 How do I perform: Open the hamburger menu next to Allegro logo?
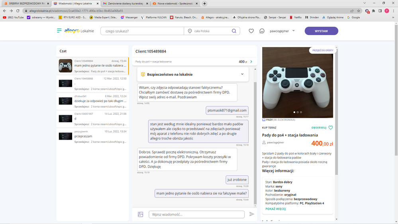59,31
